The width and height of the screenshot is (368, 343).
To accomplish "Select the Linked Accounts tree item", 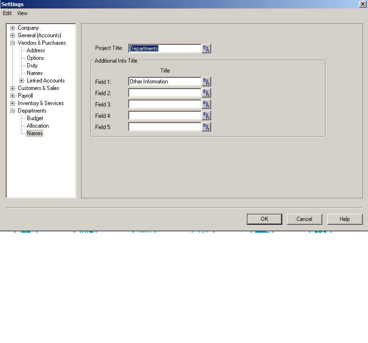I will [46, 81].
